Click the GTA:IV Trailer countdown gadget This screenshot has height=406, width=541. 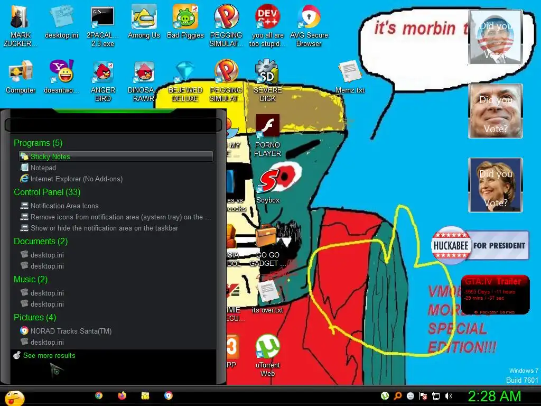[495, 294]
